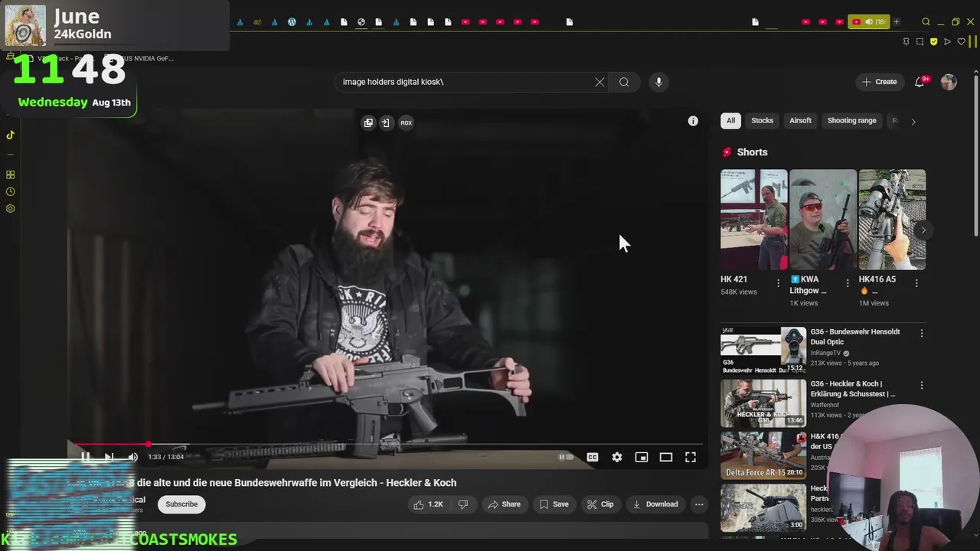
Task: Open the TikTok sidebar panel icon
Action: [10, 135]
